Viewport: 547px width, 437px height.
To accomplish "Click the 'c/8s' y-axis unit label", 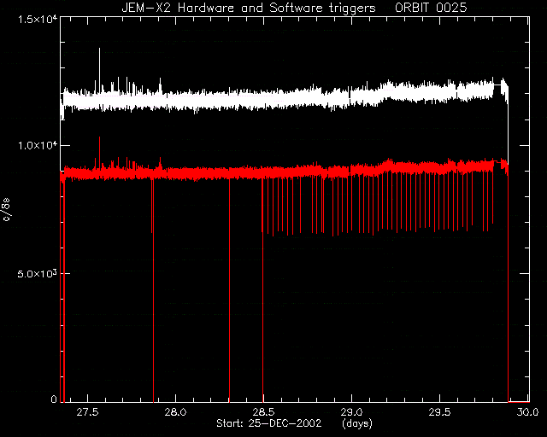I will point(6,209).
